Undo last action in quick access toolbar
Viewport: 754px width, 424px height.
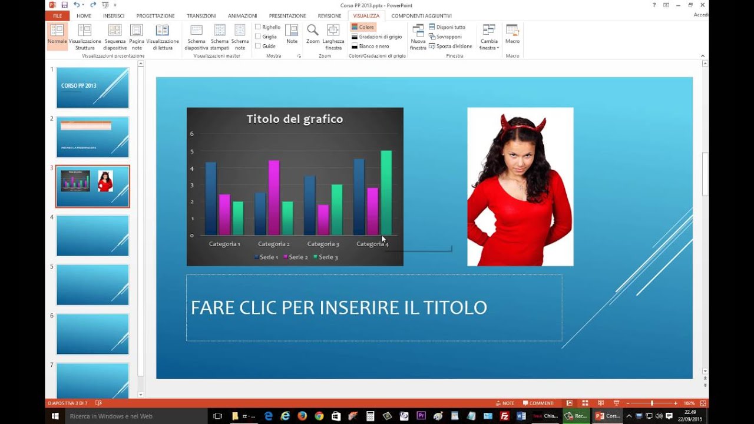coord(76,5)
